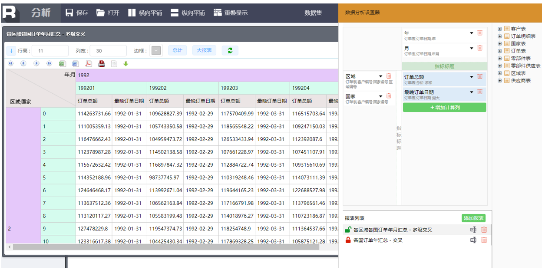Click 横向平铺 in the top menu
The height and width of the screenshot is (276, 545).
point(145,13)
